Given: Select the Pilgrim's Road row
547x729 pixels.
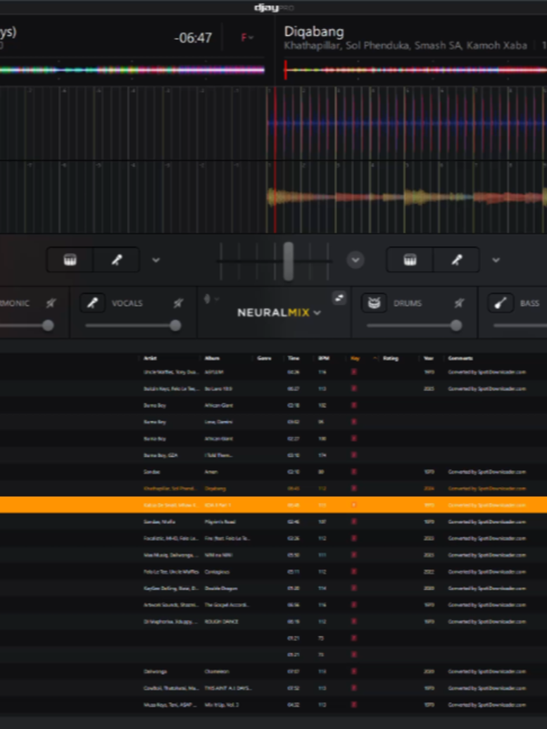Looking at the screenshot, I should 273,521.
